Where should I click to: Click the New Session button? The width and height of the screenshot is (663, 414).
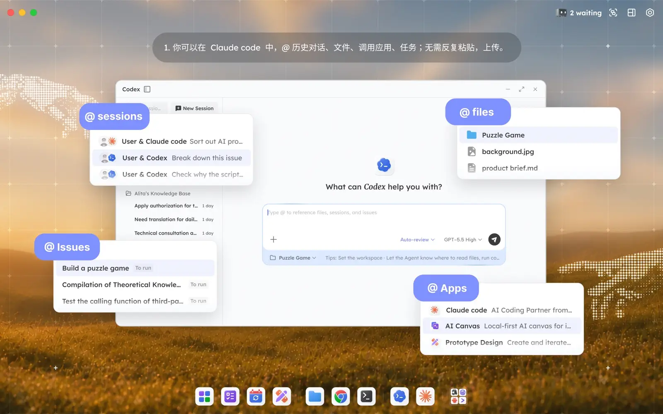pos(194,108)
